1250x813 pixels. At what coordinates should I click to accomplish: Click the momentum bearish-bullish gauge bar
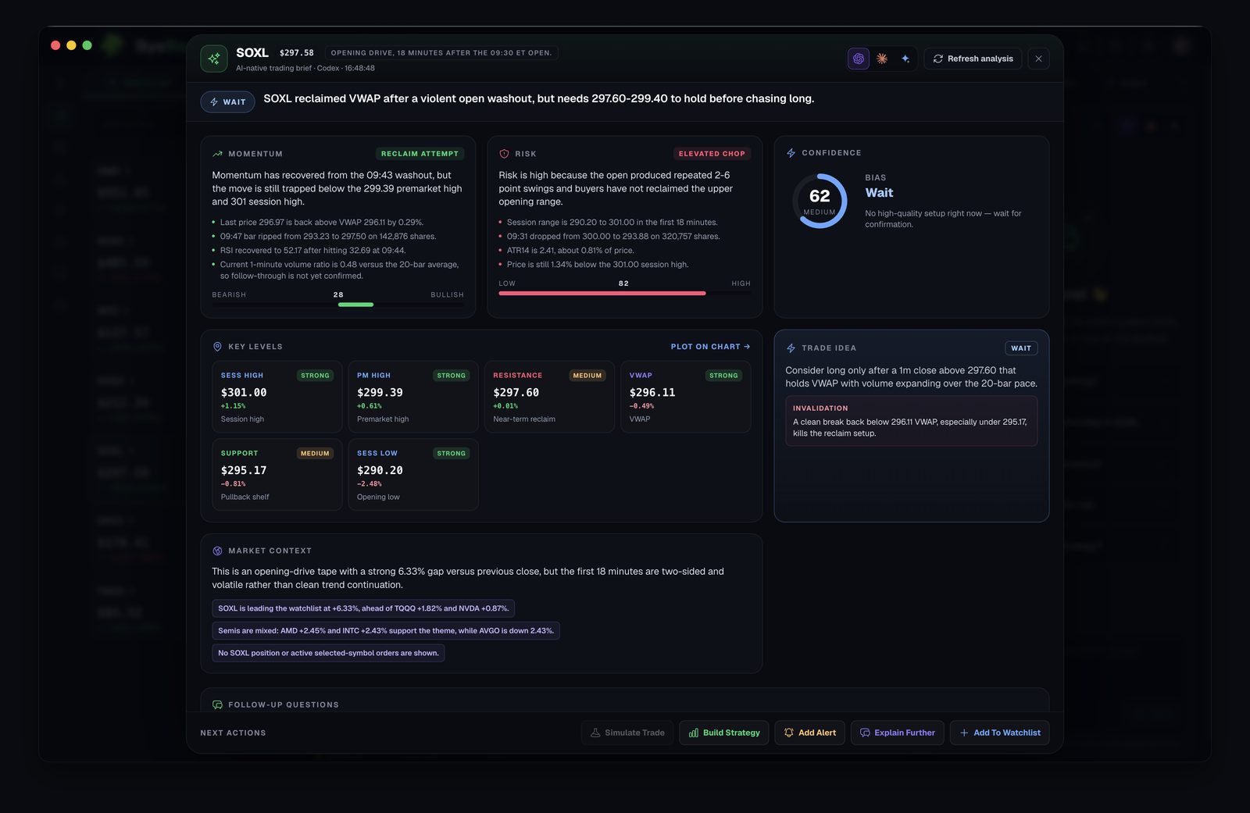337,305
